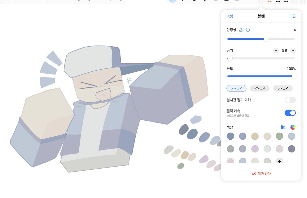
Task: Click the 안정성 label
Action: 231,30
